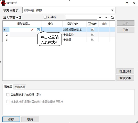
Task: Expand the 填充目的表 dropdown list
Action: pos(112,10)
